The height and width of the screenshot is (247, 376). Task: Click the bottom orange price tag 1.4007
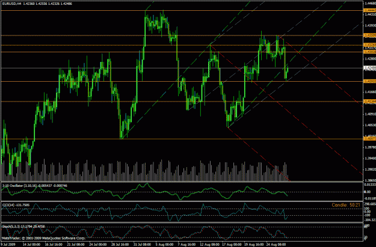370,139
